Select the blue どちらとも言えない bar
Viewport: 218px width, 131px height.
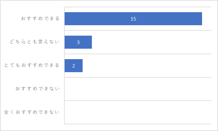pyautogui.click(x=78, y=42)
